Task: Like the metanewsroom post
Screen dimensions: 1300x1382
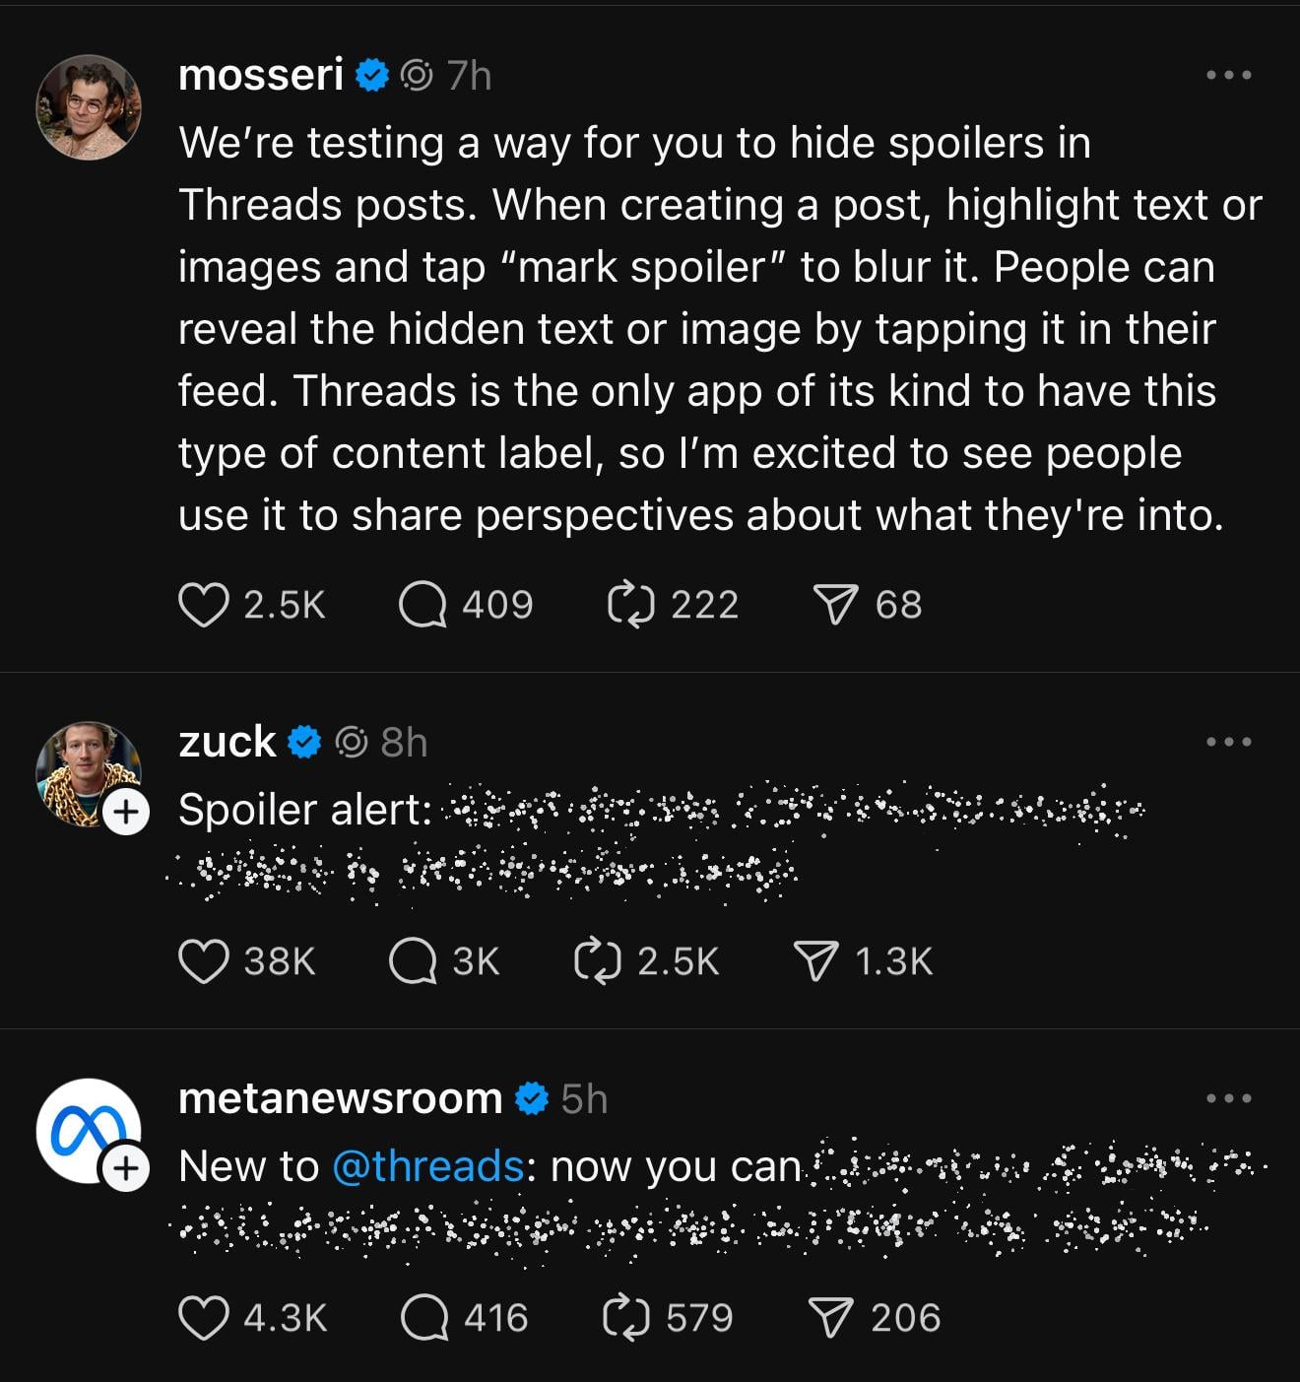Action: coord(204,1318)
